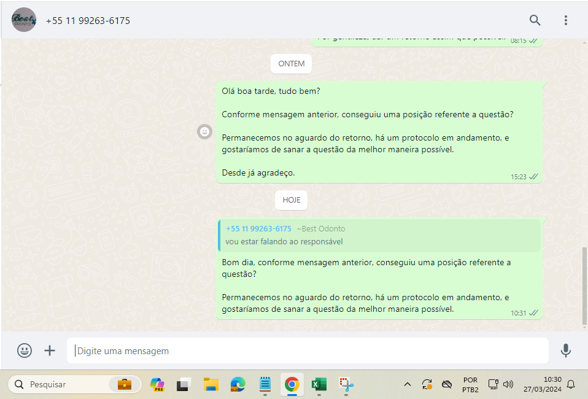The width and height of the screenshot is (588, 399).
Task: Focus the 'Digite uma mensagem' input field
Action: tap(308, 351)
